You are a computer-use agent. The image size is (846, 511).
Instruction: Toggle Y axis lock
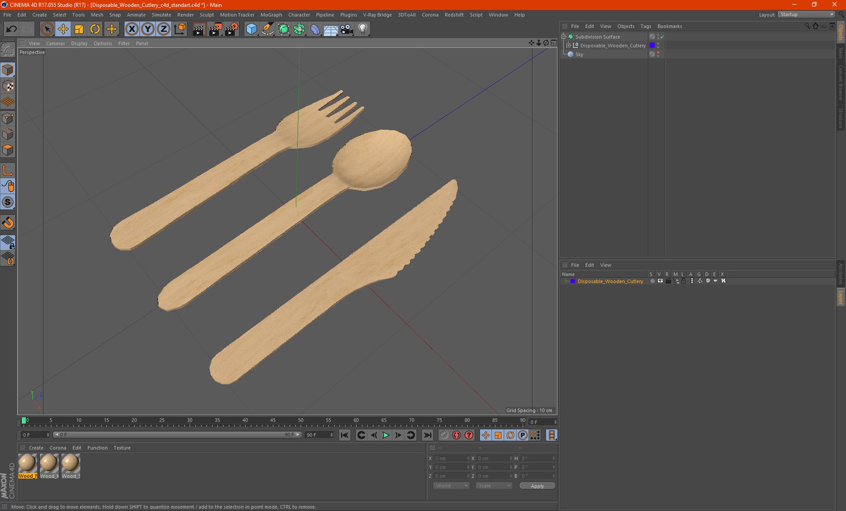[x=148, y=29]
